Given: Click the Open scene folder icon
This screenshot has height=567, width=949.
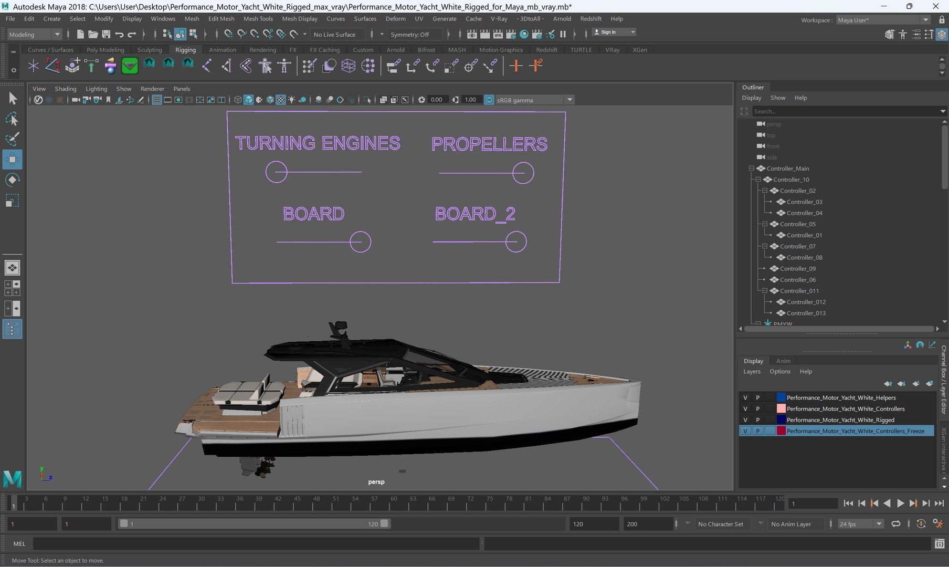Looking at the screenshot, I should [93, 34].
